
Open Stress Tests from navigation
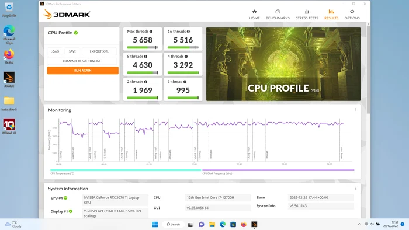[307, 15]
